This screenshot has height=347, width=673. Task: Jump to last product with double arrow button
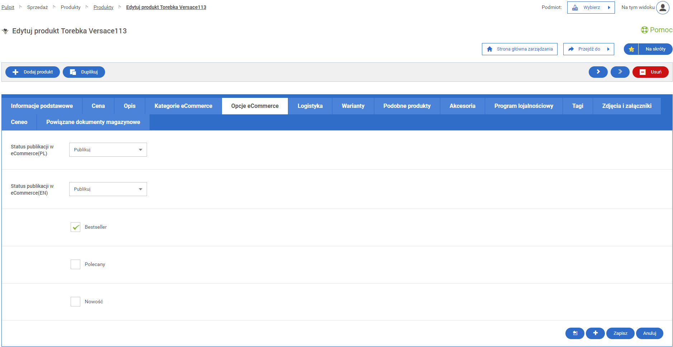click(x=620, y=72)
